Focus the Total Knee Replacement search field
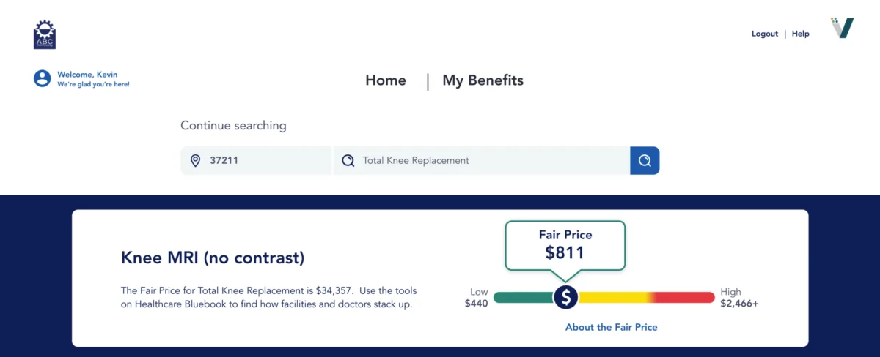Image resolution: width=880 pixels, height=357 pixels. (x=482, y=160)
